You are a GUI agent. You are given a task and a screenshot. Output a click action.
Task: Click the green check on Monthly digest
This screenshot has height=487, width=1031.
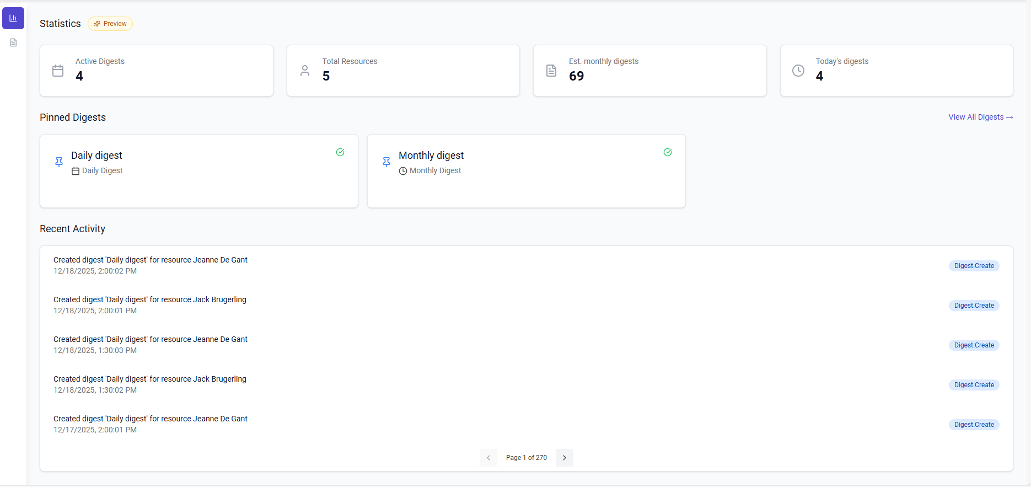coord(668,152)
